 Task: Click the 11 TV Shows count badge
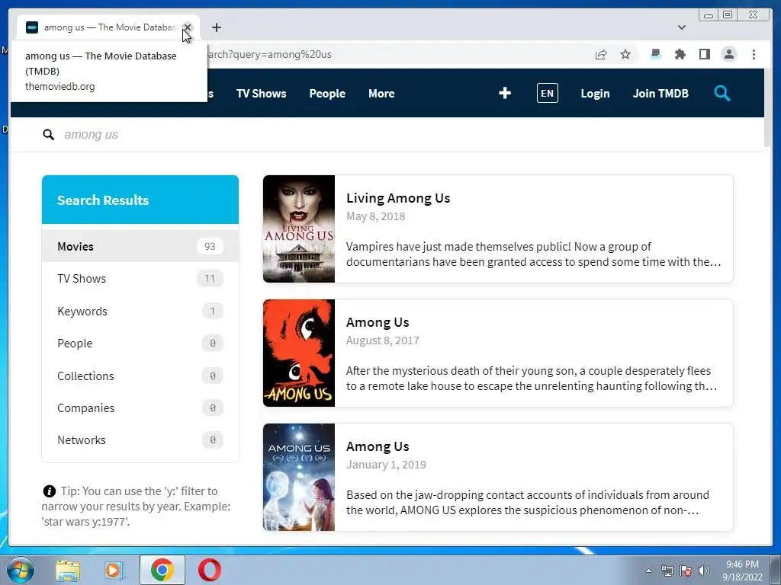pyautogui.click(x=210, y=279)
